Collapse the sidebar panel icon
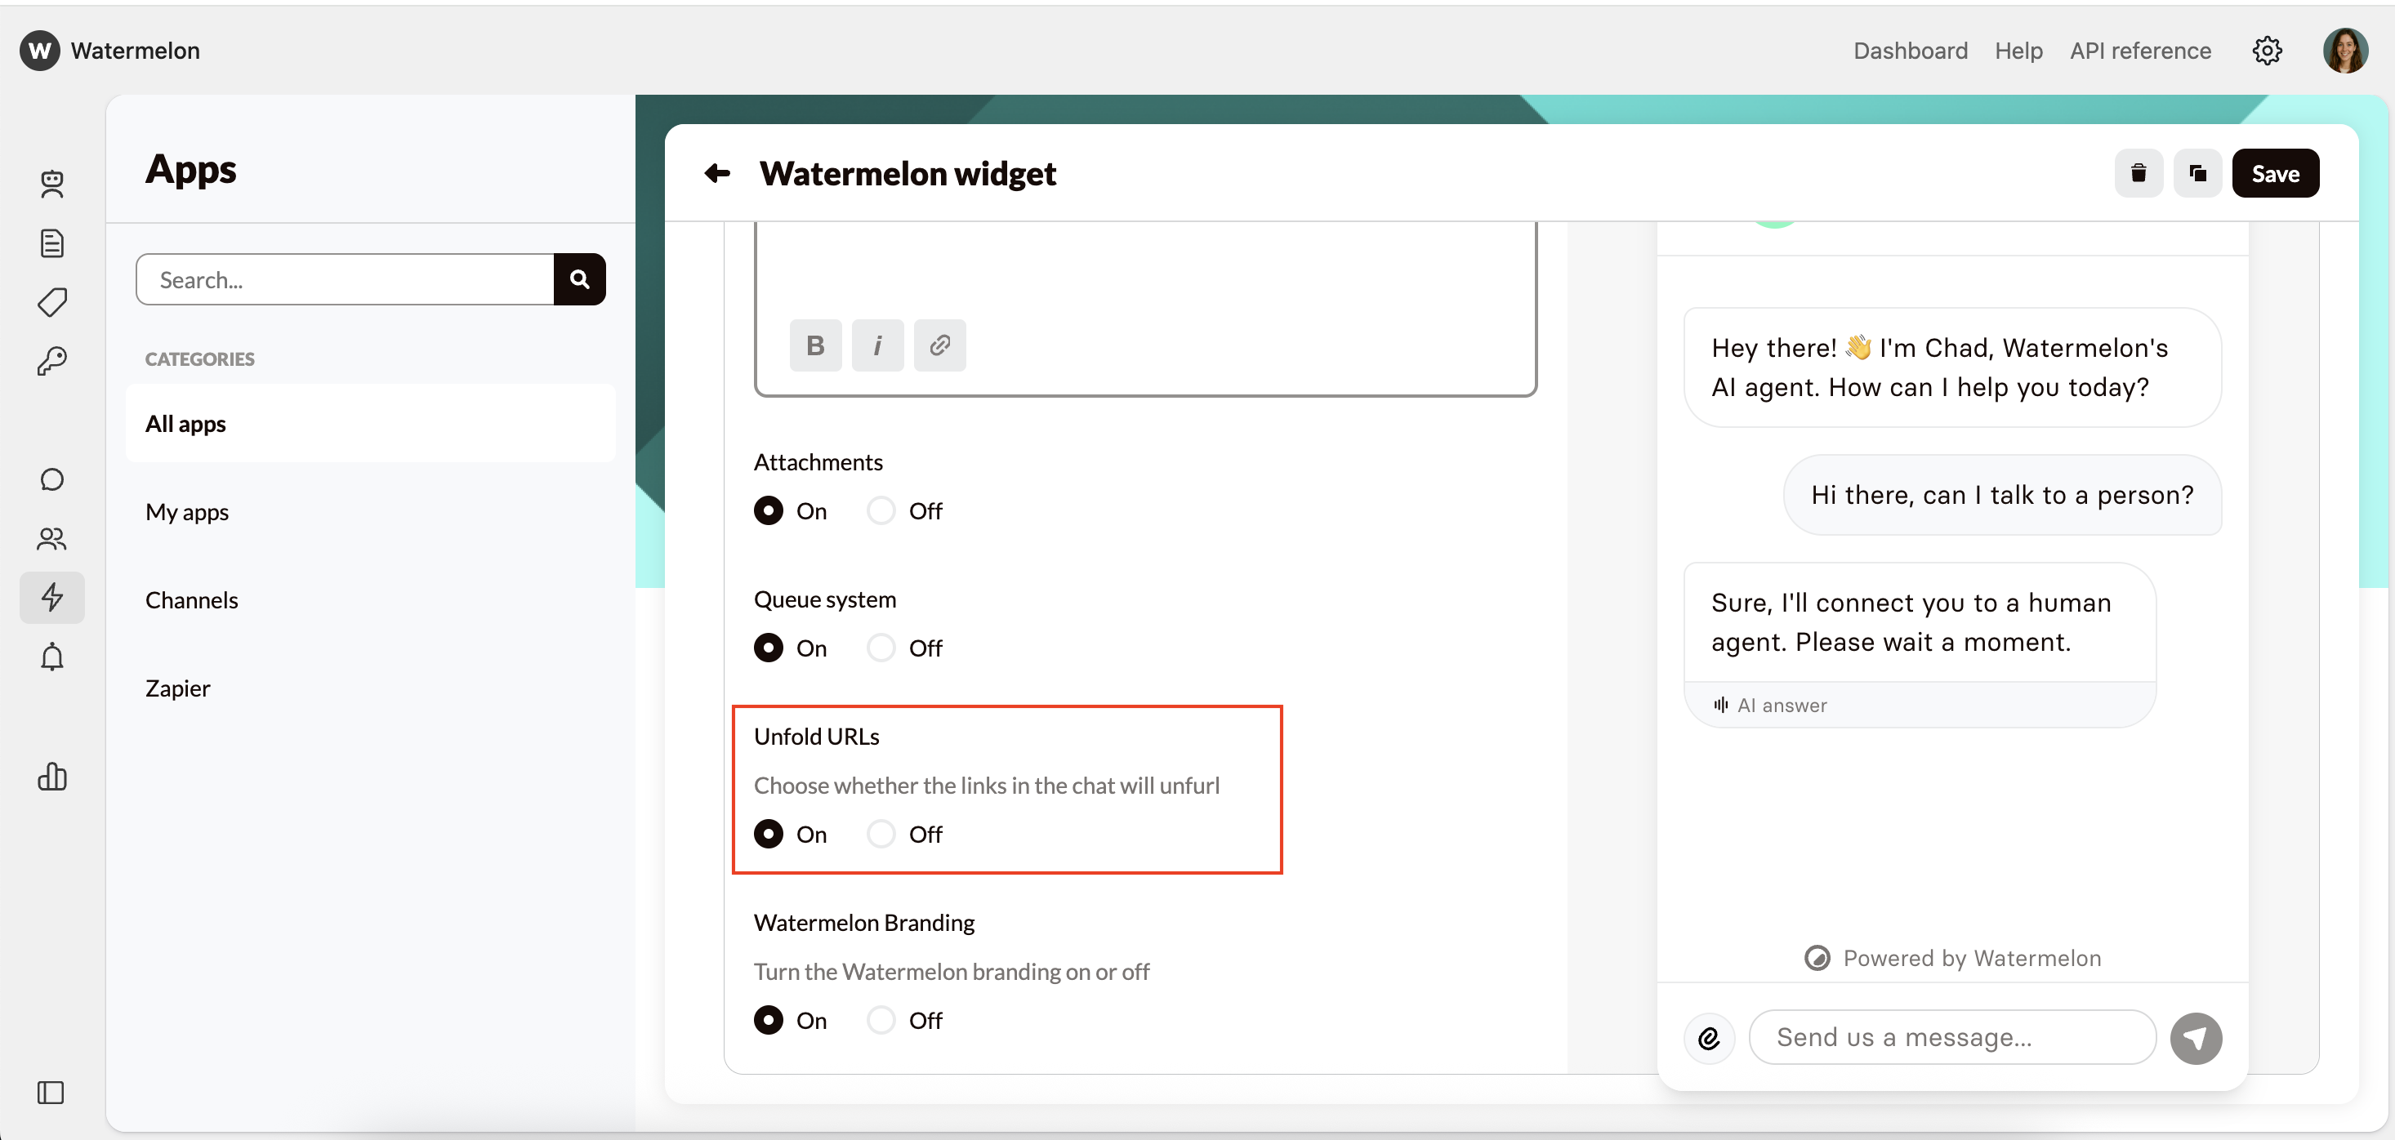Viewport: 2395px width, 1140px height. [51, 1092]
